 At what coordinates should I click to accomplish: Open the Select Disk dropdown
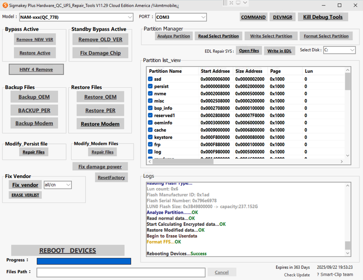tap(352, 50)
